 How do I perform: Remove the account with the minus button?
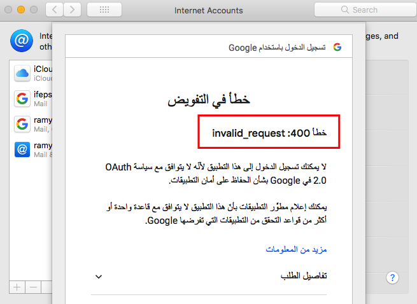click(x=33, y=287)
